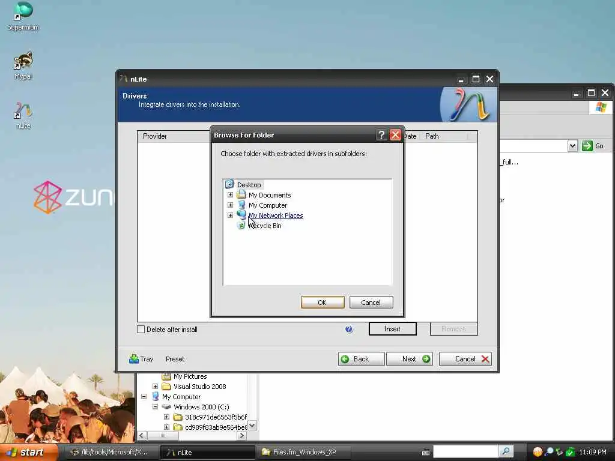Select My Documents folder in tree
The width and height of the screenshot is (615, 461).
(270, 195)
